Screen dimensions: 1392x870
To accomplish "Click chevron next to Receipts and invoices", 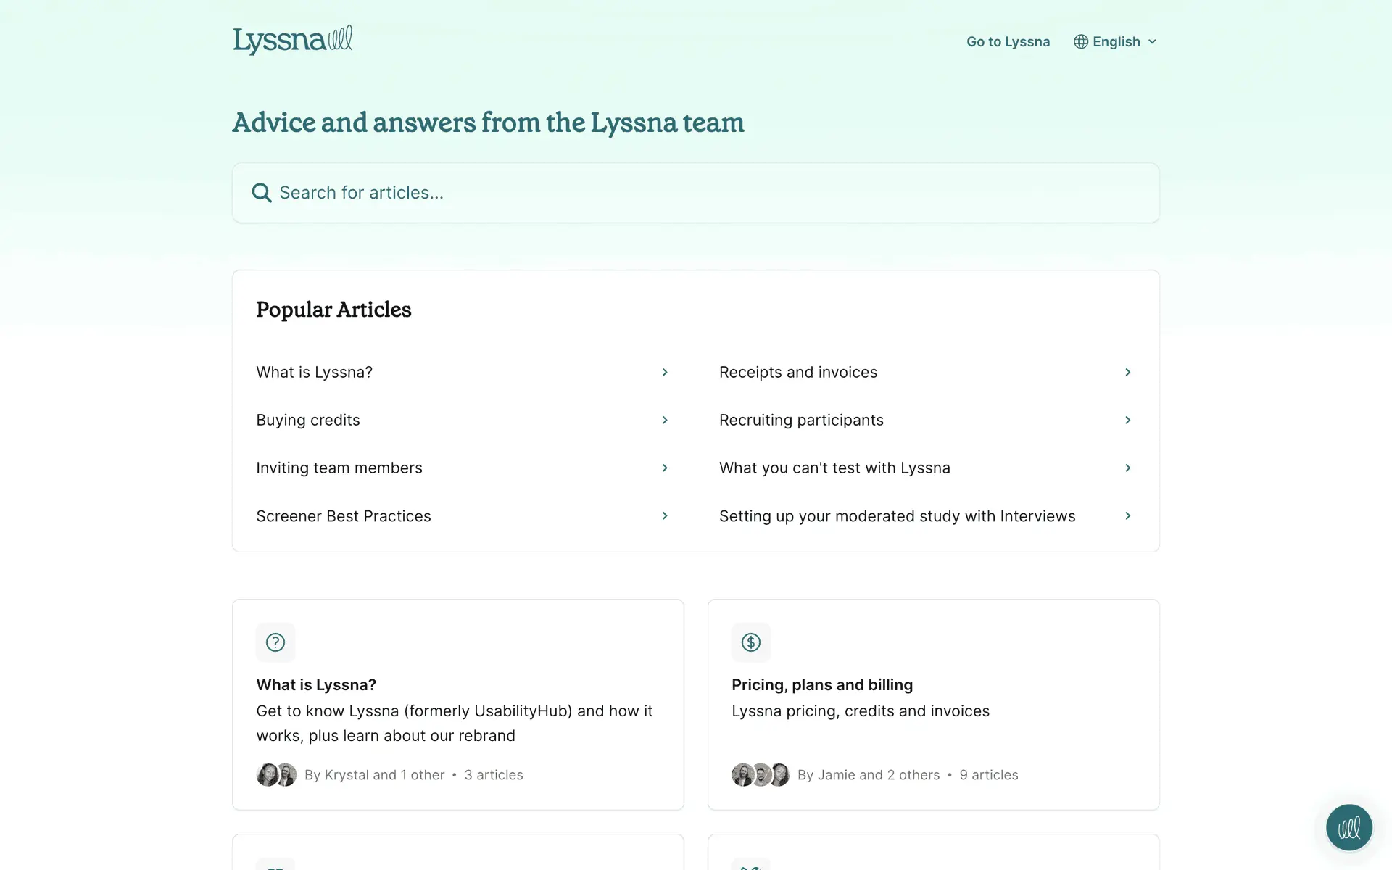I will [1127, 373].
